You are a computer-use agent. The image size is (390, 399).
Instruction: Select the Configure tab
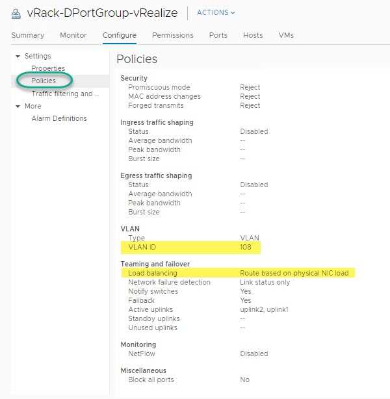coord(120,35)
